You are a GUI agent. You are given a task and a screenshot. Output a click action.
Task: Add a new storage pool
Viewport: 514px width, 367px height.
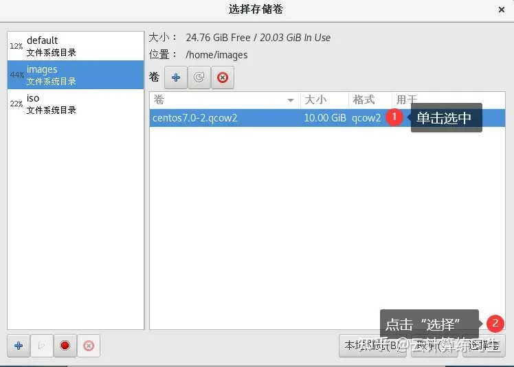pos(19,346)
